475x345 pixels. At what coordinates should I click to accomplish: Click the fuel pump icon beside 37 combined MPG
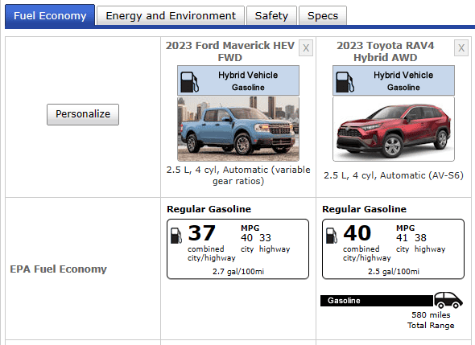176,236
